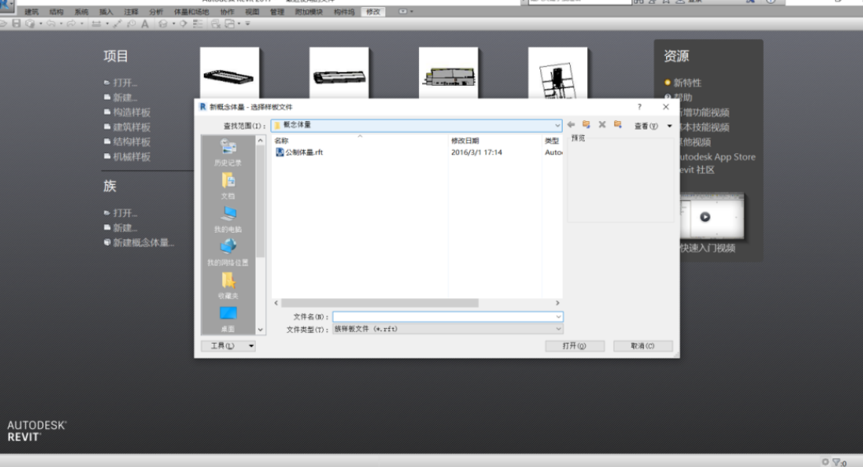Image resolution: width=863 pixels, height=467 pixels.
Task: Expand the quick access toolbar customize arrow
Action: click(248, 23)
